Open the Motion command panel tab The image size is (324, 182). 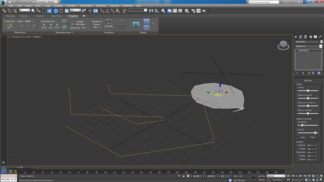pyautogui.click(x=311, y=37)
